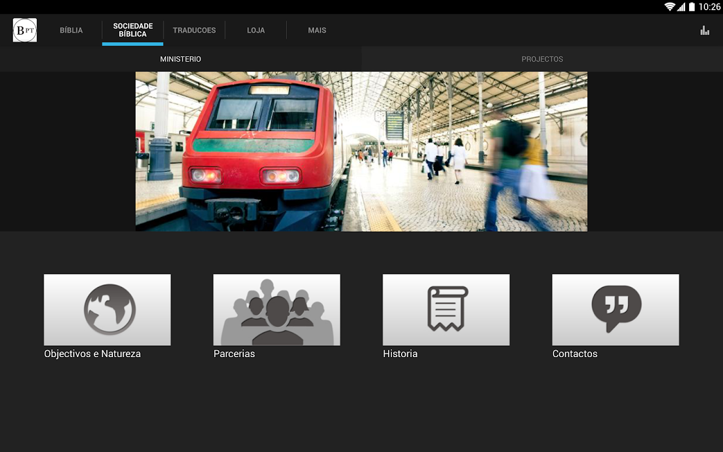
Task: Tap the cellular signal status icon
Action: pos(681,7)
